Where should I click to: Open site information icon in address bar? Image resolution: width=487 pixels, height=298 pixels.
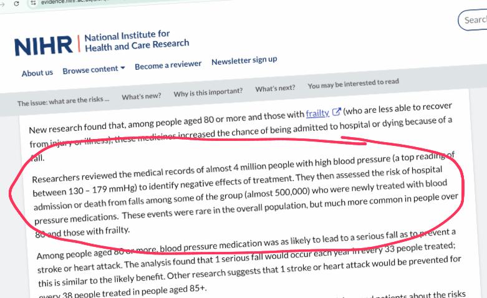tap(34, 2)
